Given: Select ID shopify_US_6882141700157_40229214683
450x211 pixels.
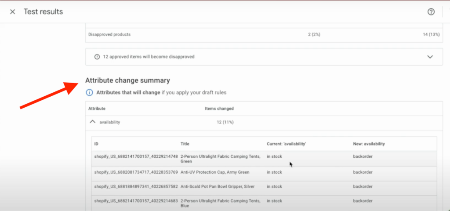Looking at the screenshot, I should [x=136, y=200].
